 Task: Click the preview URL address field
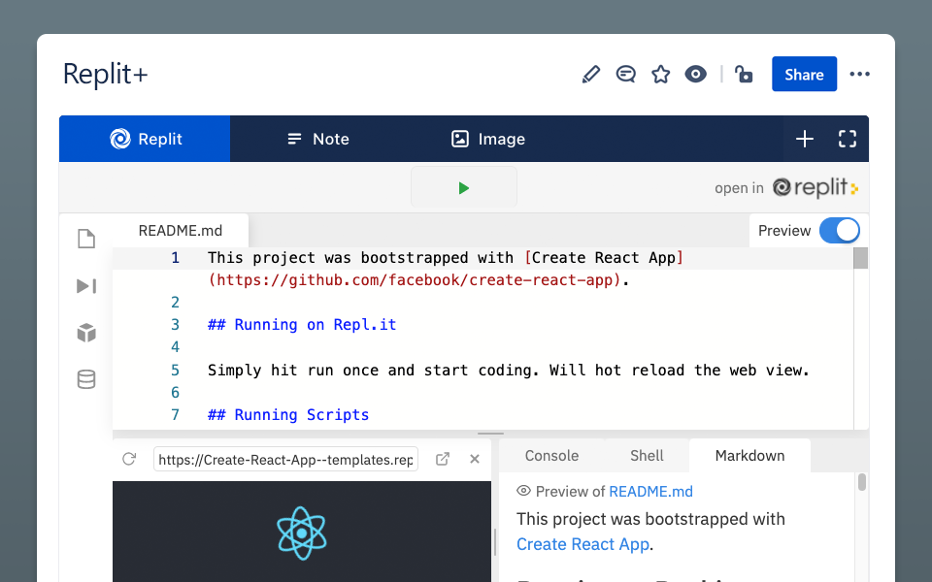(x=285, y=460)
